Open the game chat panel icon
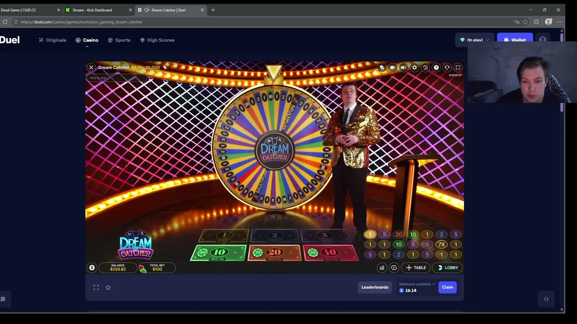Screen dimensions: 577x324 [x=382, y=67]
